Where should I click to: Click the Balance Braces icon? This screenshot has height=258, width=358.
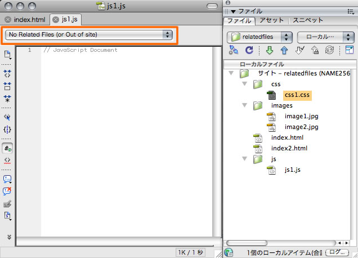click(8, 130)
